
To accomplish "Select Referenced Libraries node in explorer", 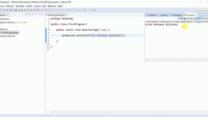I will coord(7,36).
